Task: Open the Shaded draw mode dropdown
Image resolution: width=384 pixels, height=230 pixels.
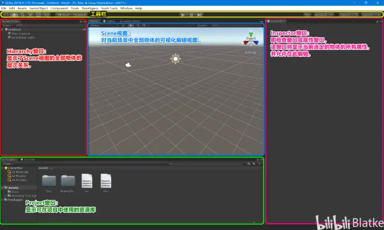Action: 104,26
